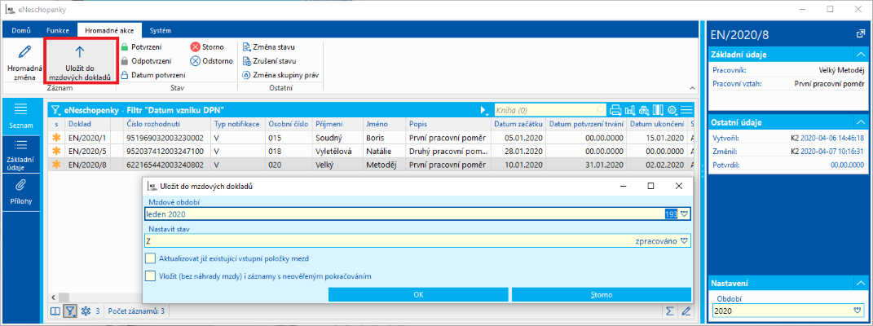This screenshot has width=873, height=326.
Task: Click the Datum ukončení column header
Action: [x=657, y=124]
